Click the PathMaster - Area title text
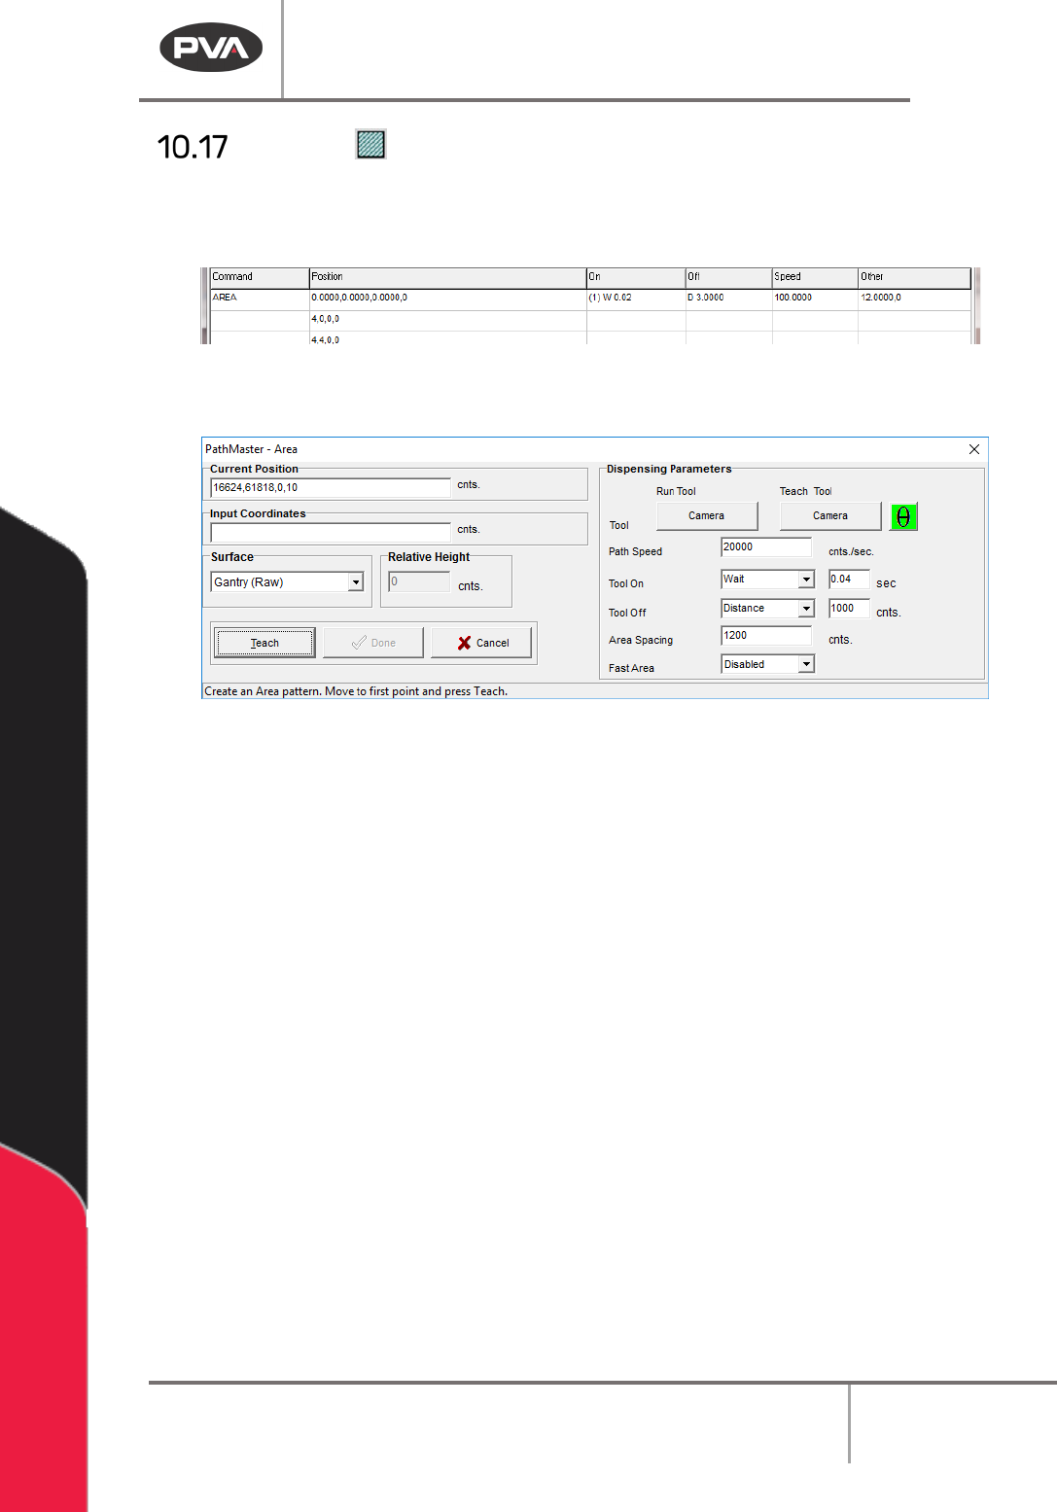1057x1512 pixels. [251, 449]
